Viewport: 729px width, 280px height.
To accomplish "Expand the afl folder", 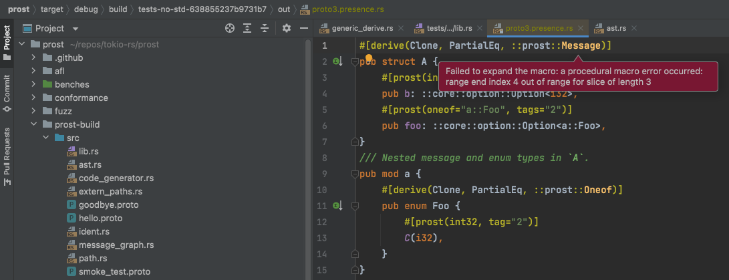I will click(x=33, y=71).
